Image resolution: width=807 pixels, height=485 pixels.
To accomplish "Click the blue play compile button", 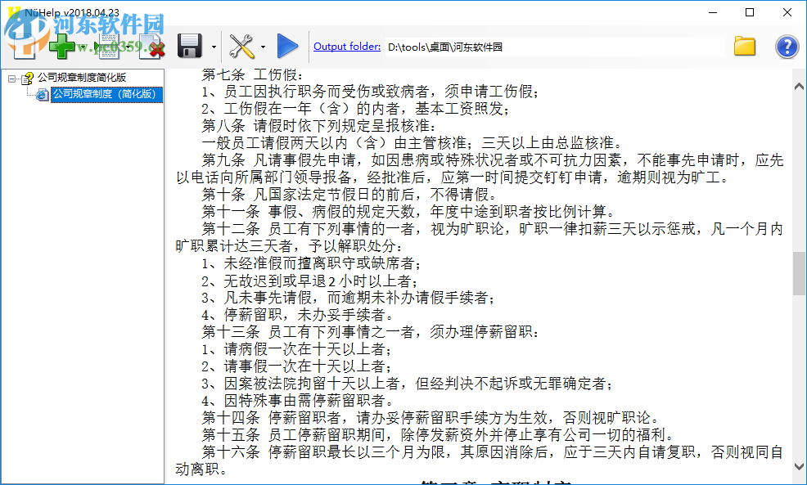I will pos(287,47).
